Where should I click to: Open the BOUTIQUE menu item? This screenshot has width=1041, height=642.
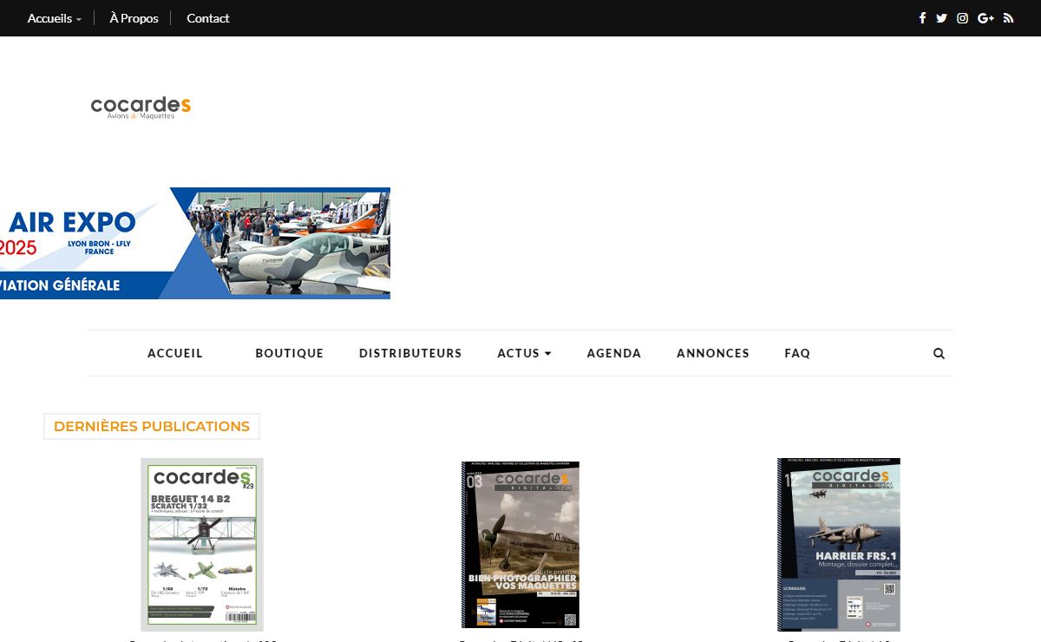(x=290, y=353)
